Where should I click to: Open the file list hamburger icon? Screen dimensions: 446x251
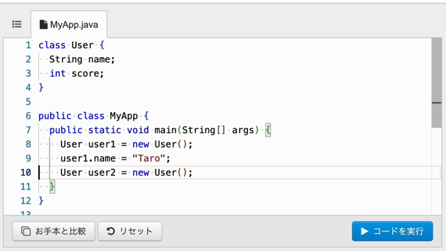(17, 24)
